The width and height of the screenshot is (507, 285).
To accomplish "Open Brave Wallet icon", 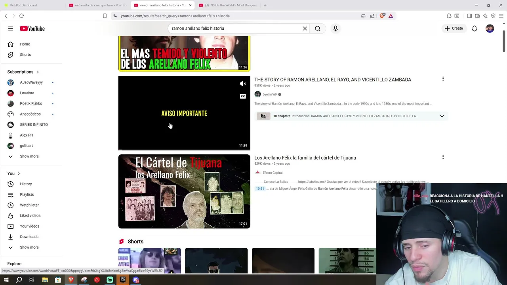I will coord(477,16).
